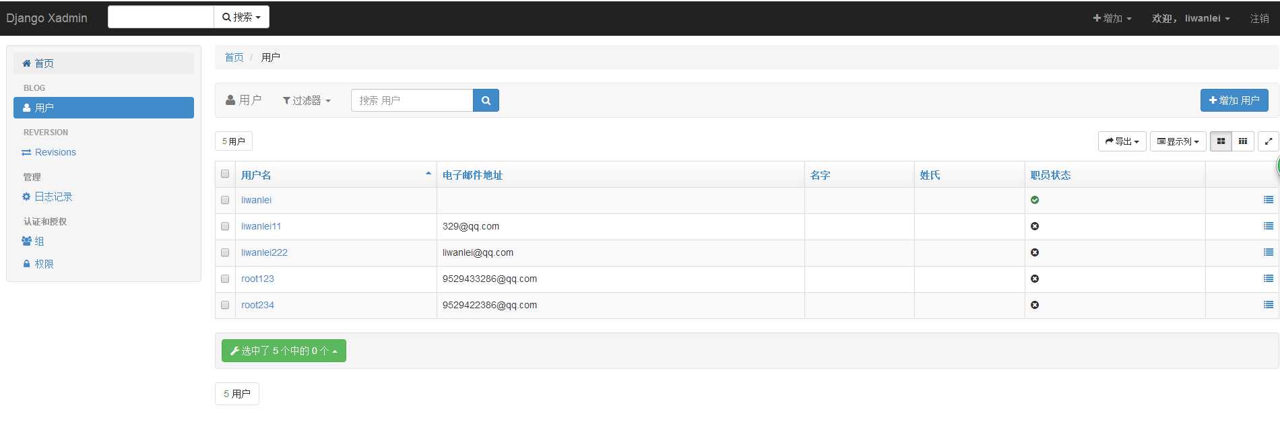Click the details list icon in root234 row
Image resolution: width=1280 pixels, height=422 pixels.
tap(1269, 305)
